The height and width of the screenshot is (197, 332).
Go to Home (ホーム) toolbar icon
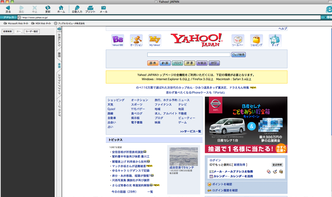click(x=61, y=9)
